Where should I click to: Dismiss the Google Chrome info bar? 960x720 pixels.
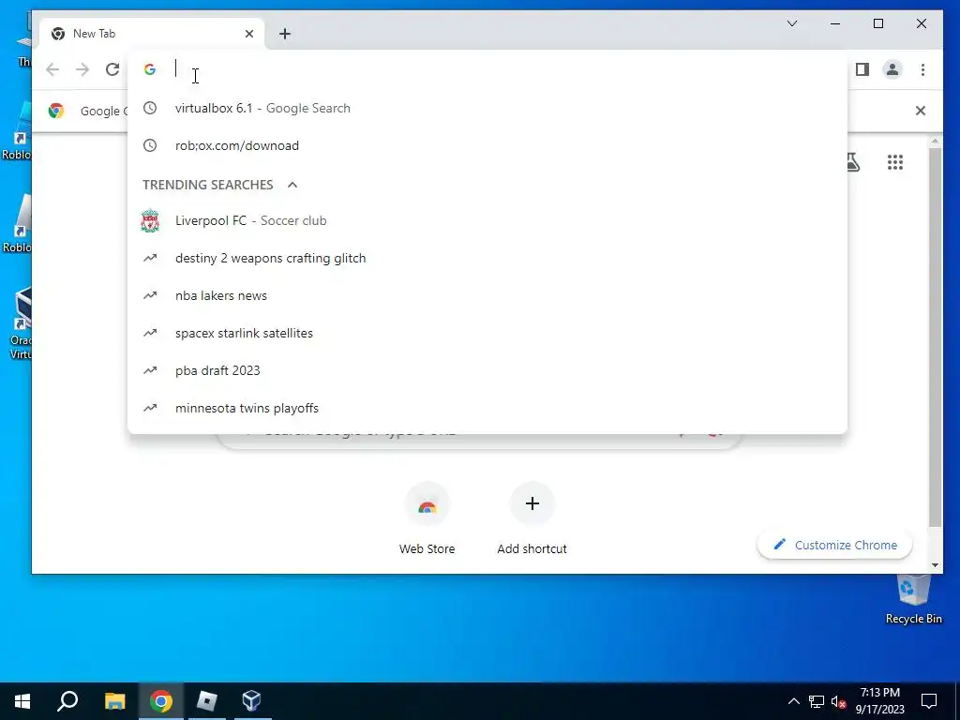921,111
